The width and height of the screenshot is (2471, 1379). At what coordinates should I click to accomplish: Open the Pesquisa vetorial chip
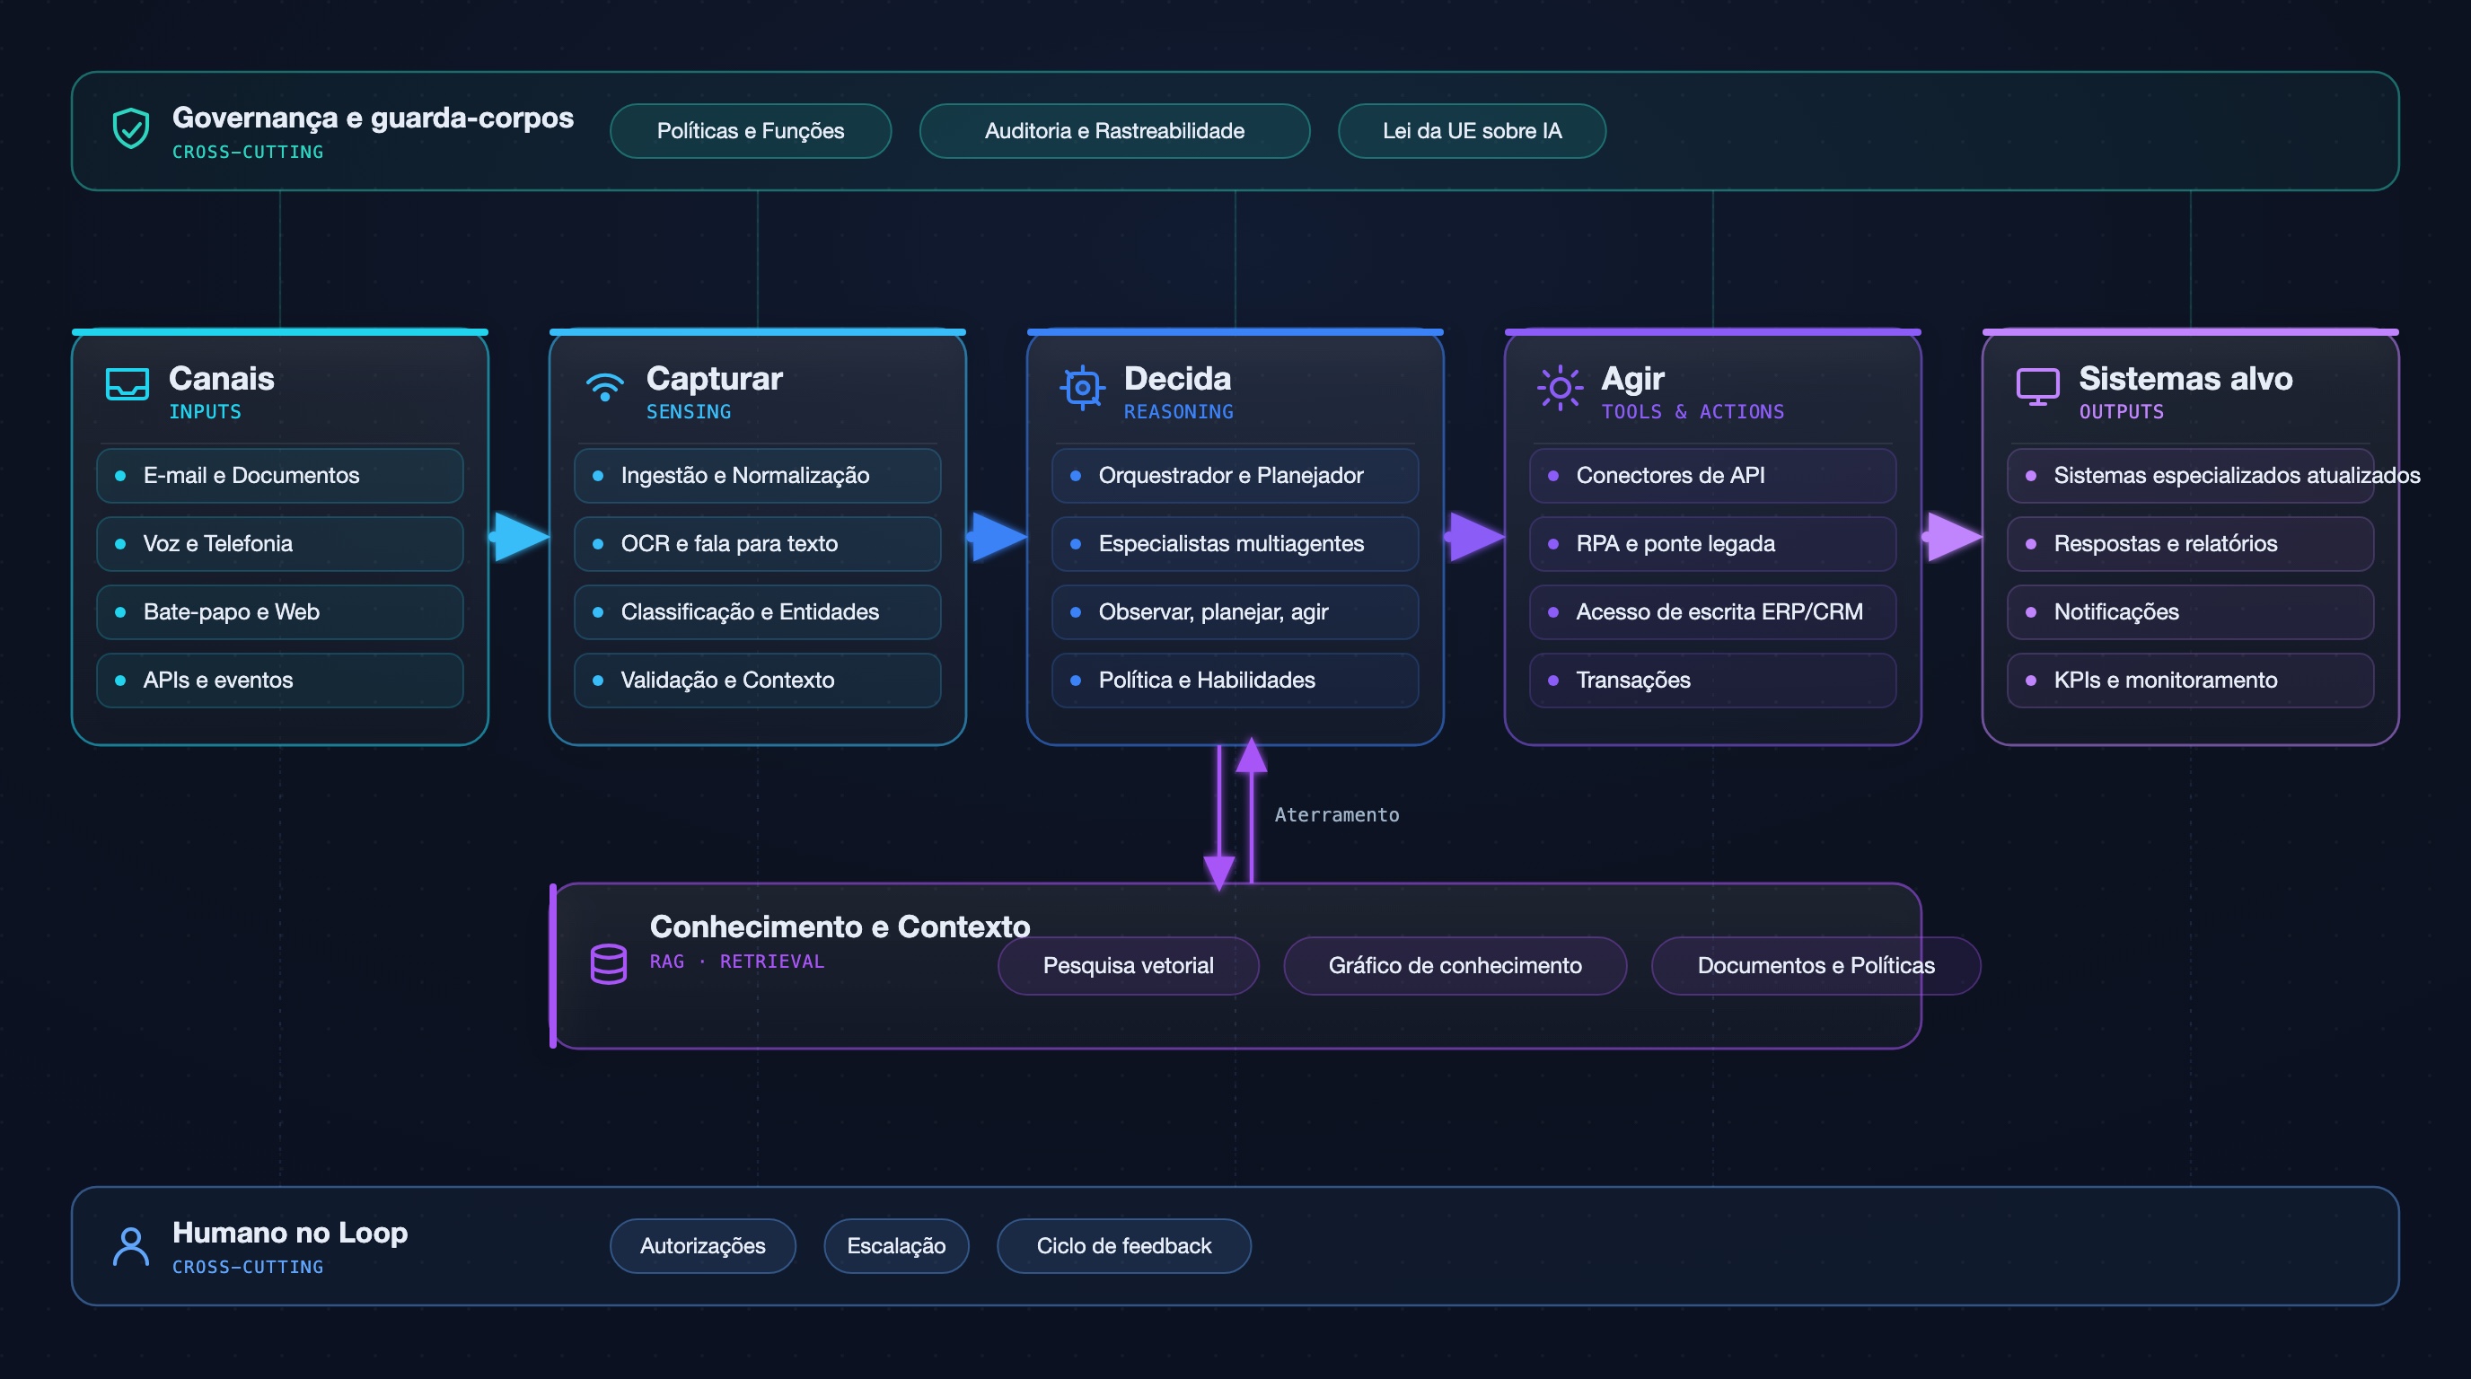1128,966
